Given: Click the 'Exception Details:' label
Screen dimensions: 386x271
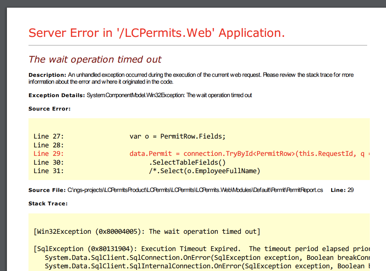Looking at the screenshot, I should click(x=57, y=95).
